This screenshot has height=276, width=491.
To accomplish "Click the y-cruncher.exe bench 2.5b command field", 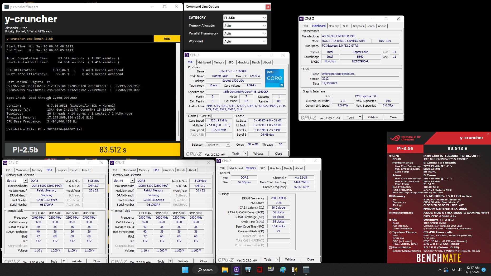I will [79, 39].
